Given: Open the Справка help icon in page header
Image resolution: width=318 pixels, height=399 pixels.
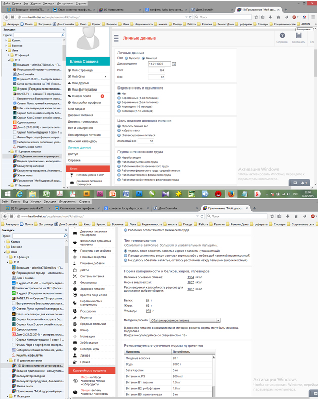Looking at the screenshot, I should 282,36.
